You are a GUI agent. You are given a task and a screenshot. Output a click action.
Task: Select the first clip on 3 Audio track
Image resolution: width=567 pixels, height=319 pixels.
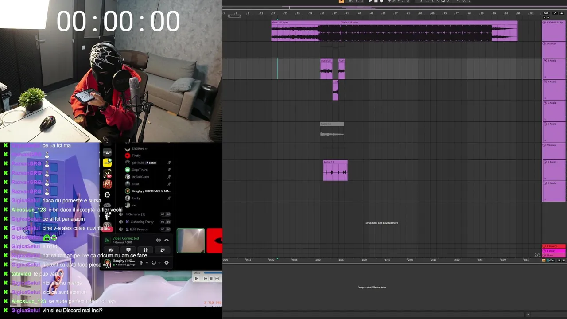click(x=326, y=69)
